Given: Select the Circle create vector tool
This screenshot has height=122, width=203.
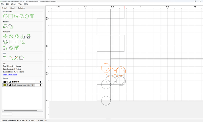Looking at the screenshot, I should click(x=5, y=16).
